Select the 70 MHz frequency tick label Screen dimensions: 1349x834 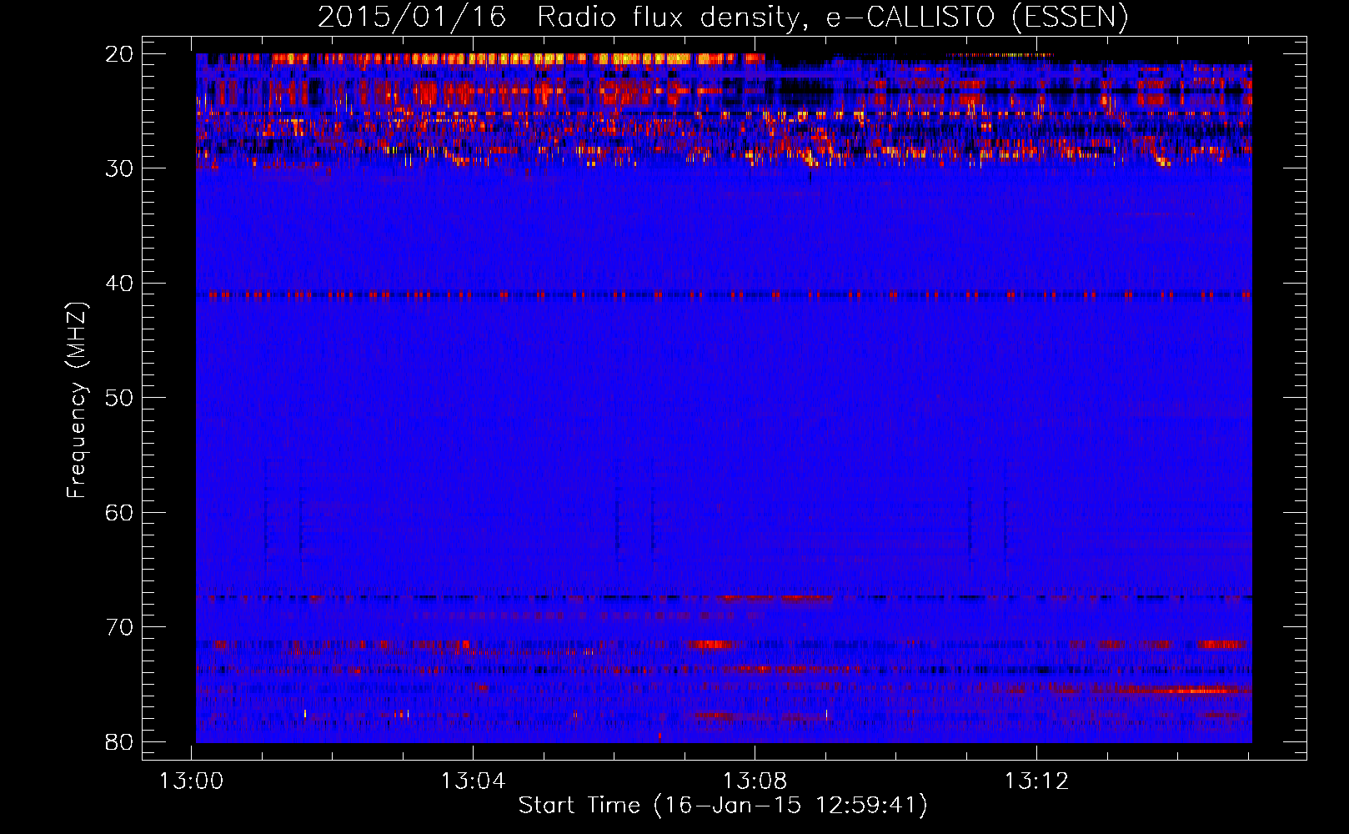click(120, 627)
